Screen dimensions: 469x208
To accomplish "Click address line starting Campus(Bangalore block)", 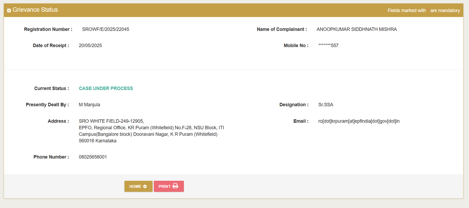I will tap(148, 134).
